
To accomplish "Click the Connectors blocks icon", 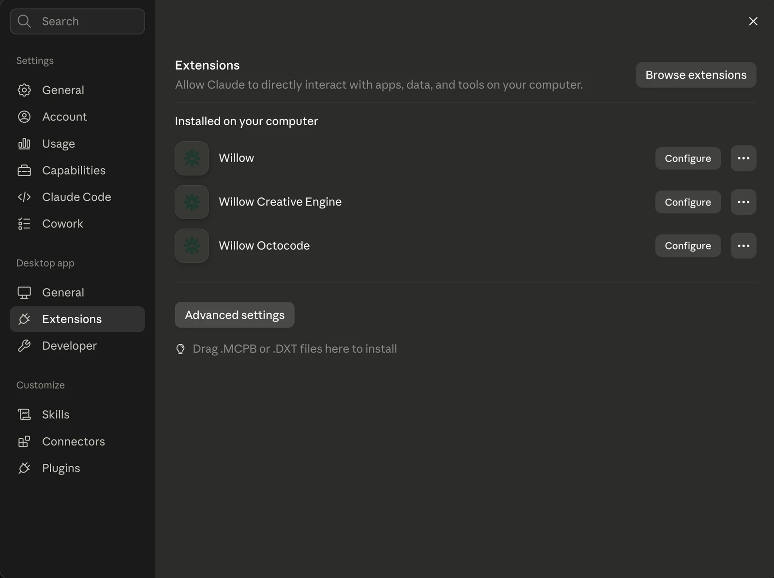I will coord(24,442).
